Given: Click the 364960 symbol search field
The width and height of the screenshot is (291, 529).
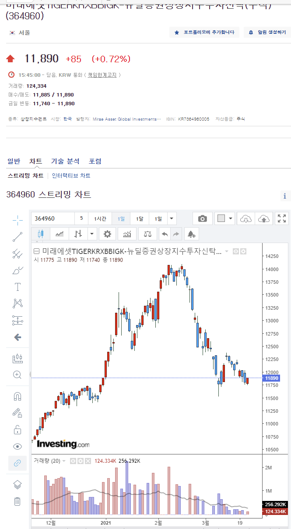Looking at the screenshot, I should [53, 218].
